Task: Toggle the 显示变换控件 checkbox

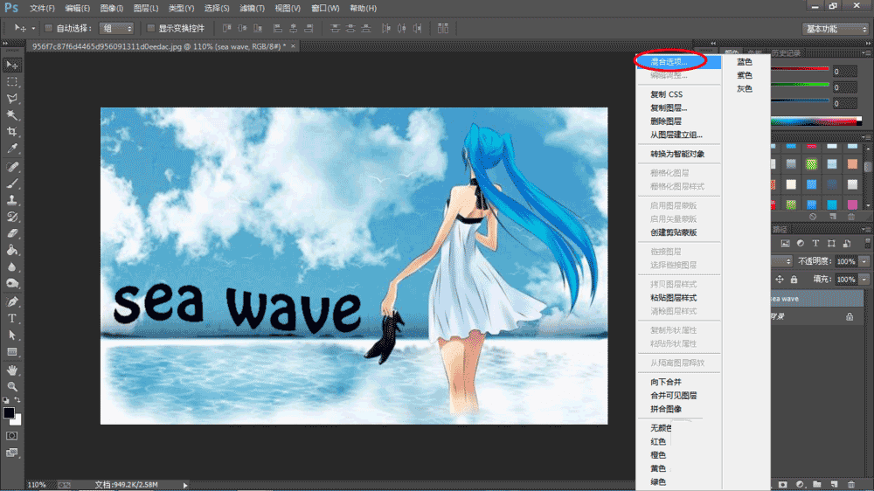Action: (x=150, y=28)
